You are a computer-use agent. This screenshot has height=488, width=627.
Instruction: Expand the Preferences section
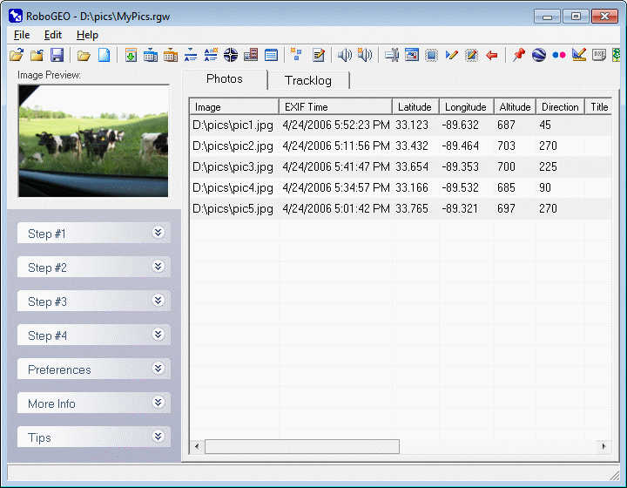pos(158,369)
